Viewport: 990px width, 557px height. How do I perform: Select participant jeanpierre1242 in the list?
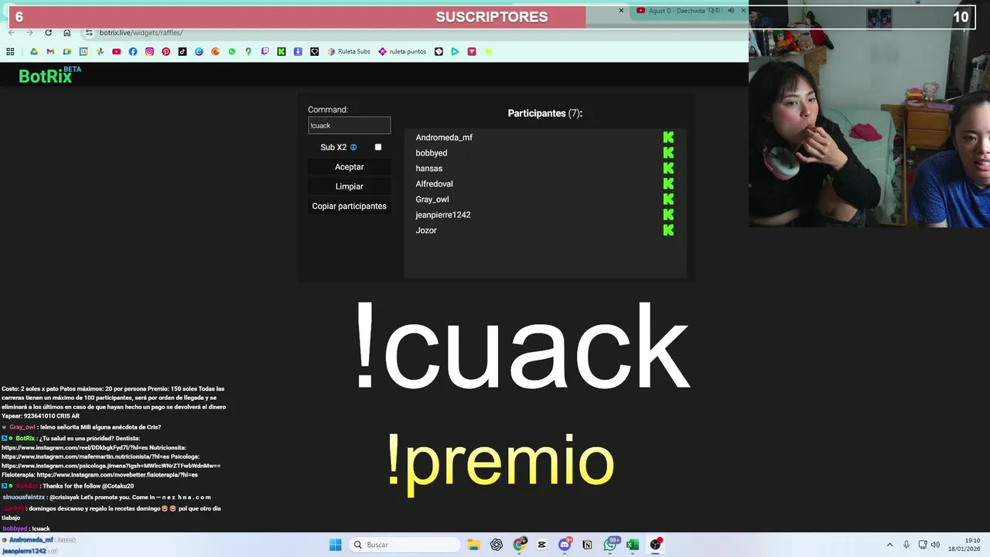(442, 214)
